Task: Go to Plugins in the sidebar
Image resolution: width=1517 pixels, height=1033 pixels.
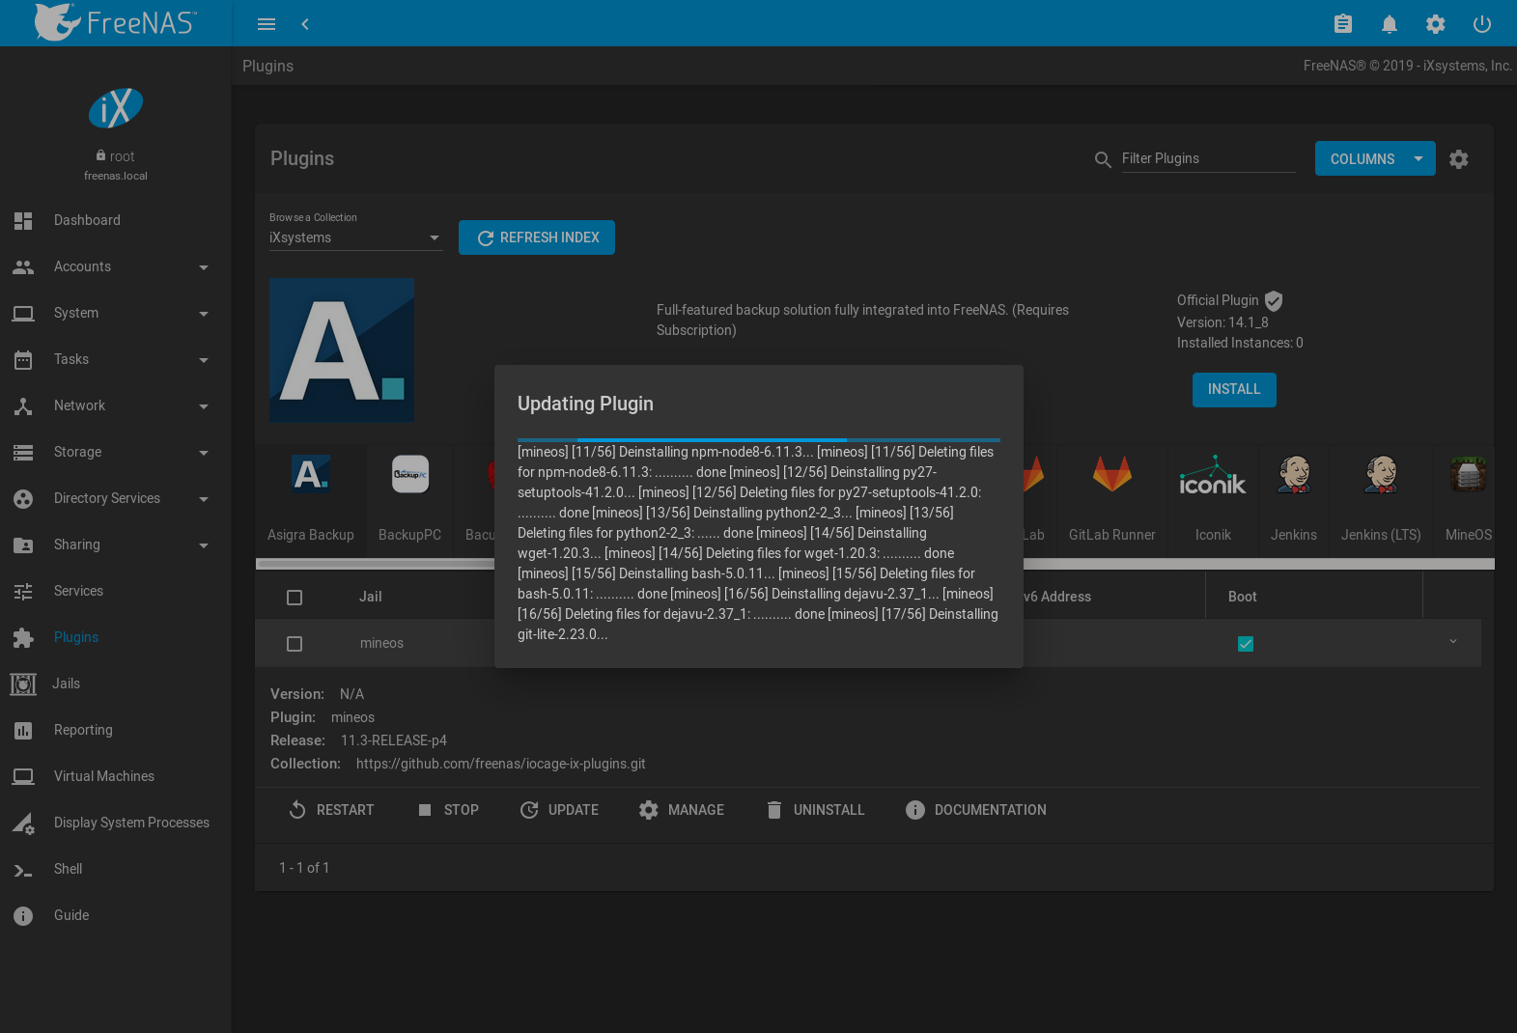Action: (116, 637)
